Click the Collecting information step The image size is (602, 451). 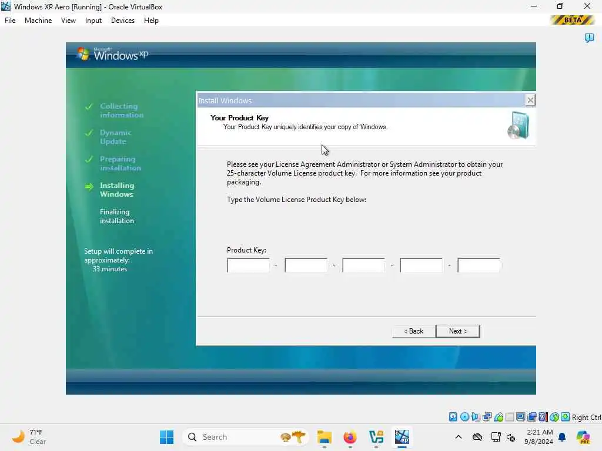pos(121,110)
